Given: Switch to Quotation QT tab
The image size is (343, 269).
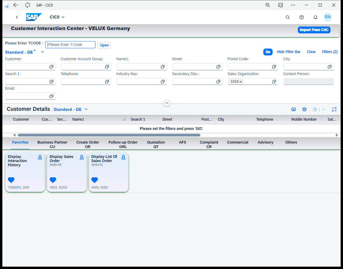Looking at the screenshot, I should (156, 144).
